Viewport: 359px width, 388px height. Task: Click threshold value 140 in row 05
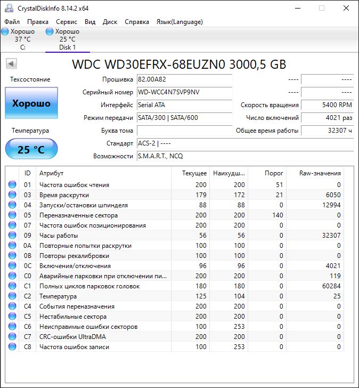[278, 215]
